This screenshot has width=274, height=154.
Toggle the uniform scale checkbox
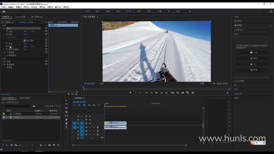(x=25, y=40)
